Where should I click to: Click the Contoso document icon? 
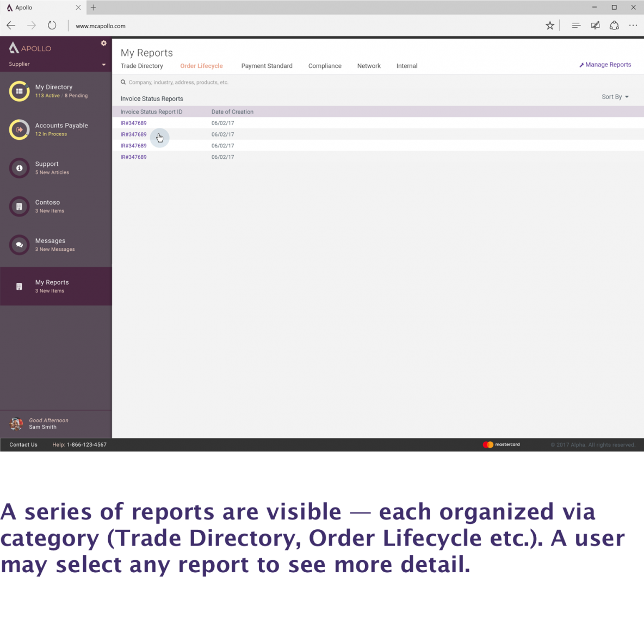point(19,207)
